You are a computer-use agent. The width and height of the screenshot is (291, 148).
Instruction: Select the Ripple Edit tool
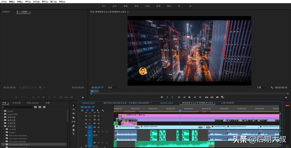point(74,113)
